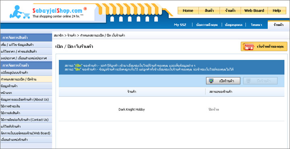This screenshot has width=290, height=149.
Task: Click the การจัดการสินค้า sidebar header
Action: click(26, 38)
